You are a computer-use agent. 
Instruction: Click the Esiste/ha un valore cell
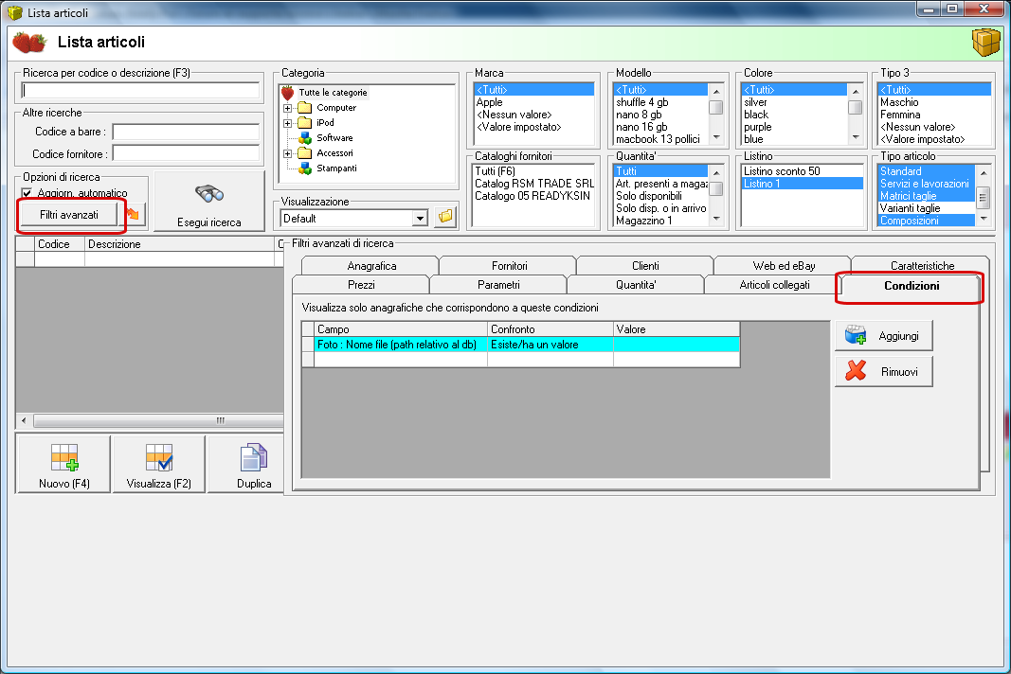pos(550,345)
